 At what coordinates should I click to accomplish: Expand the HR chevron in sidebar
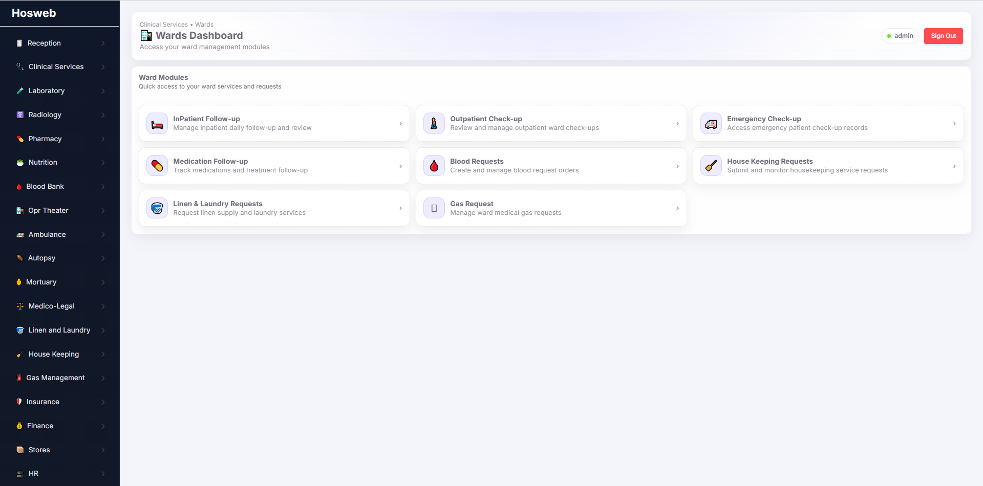click(x=103, y=474)
